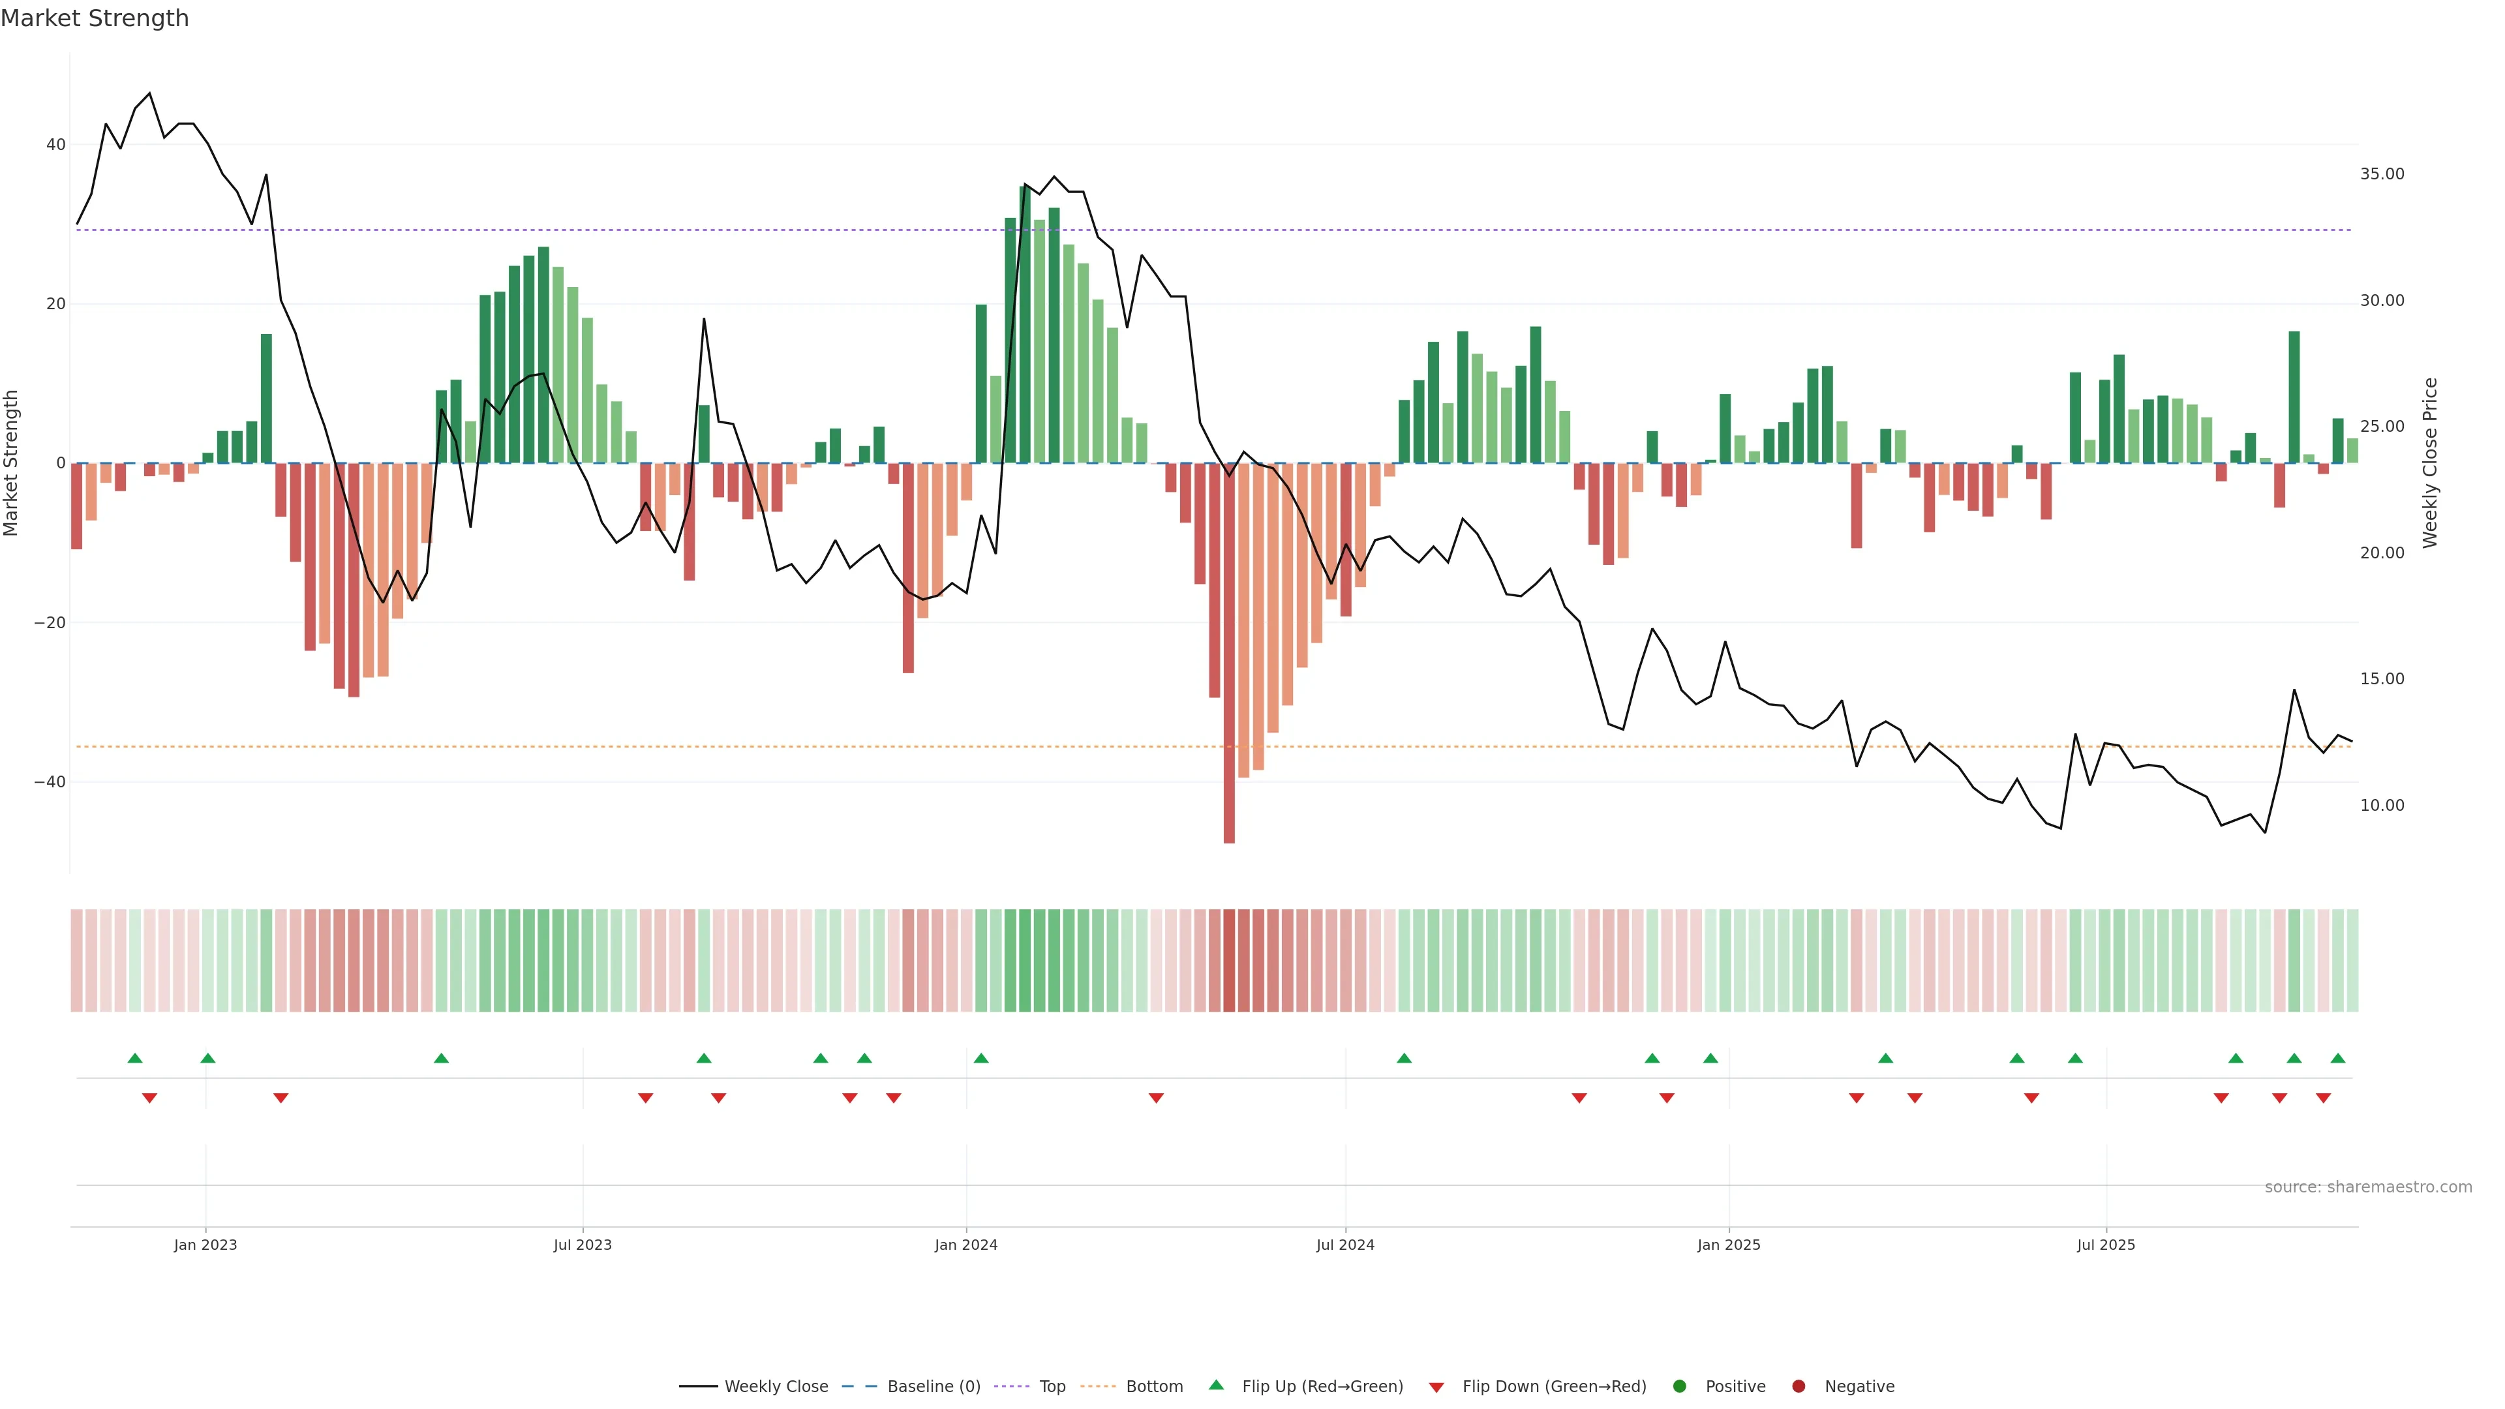The height and width of the screenshot is (1409, 2505).
Task: Click the Flip Down red triangle legend icon
Action: (1436, 1387)
